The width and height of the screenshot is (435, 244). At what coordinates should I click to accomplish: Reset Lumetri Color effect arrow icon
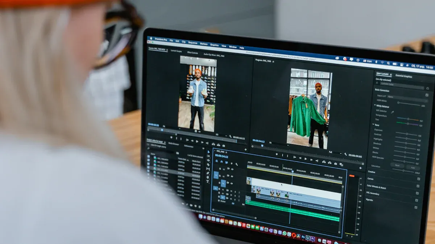click(427, 88)
